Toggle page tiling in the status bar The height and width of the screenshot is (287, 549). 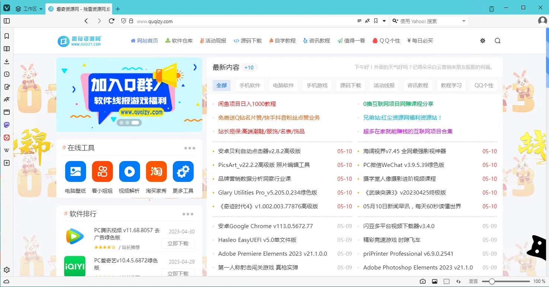(446, 281)
